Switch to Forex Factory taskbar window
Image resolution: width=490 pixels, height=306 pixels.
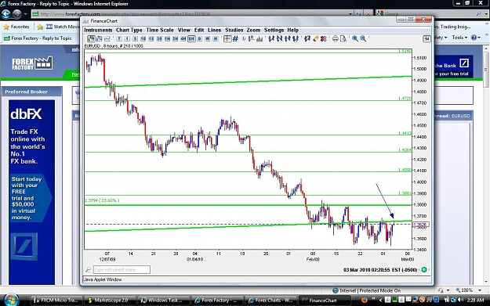tap(217, 301)
